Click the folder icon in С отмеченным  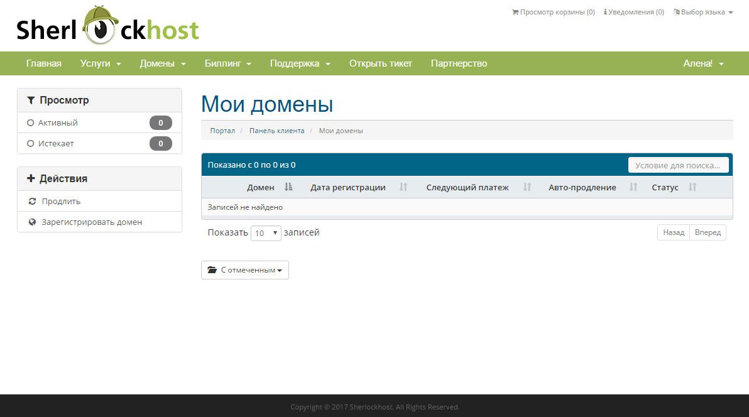[x=212, y=270]
